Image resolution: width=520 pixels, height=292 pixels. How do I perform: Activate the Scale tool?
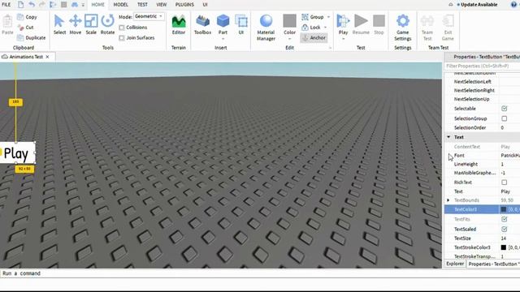(91, 24)
